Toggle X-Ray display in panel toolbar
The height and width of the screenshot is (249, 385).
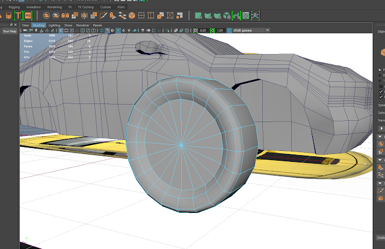[x=176, y=31]
